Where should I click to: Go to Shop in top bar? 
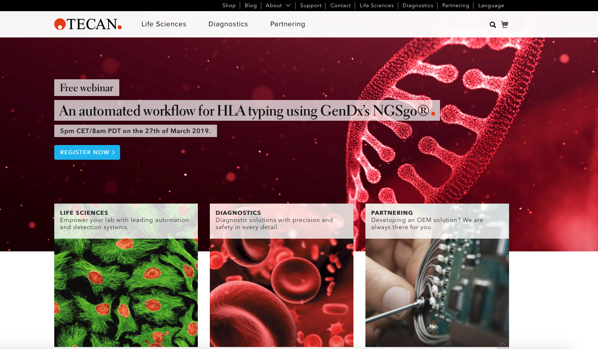point(229,6)
